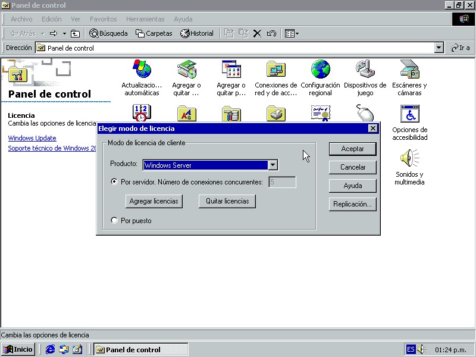
Task: Open Historial pane
Action: tap(197, 33)
